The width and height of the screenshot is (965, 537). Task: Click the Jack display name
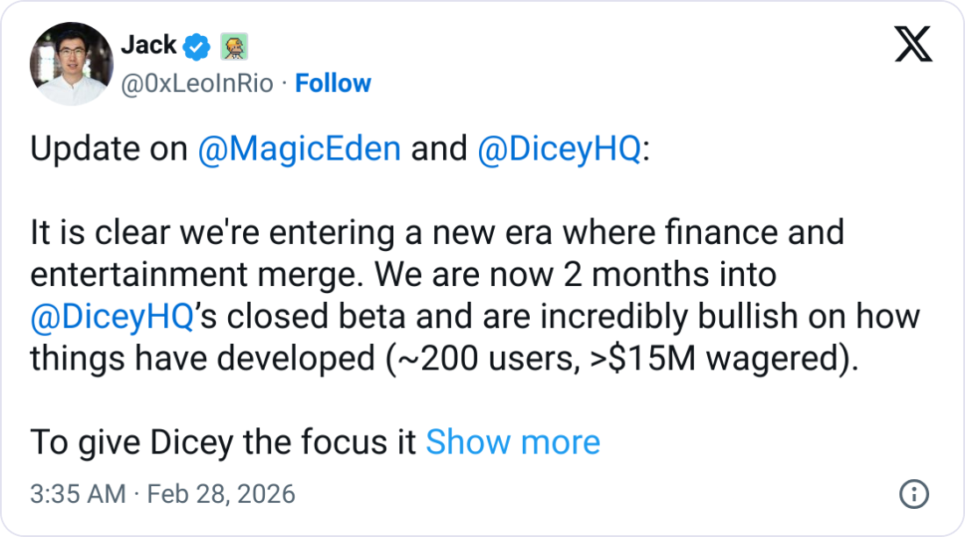click(x=147, y=45)
